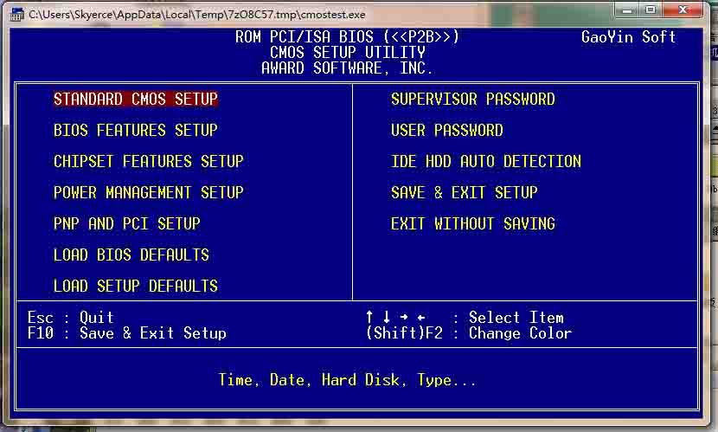This screenshot has height=432, width=718.
Task: Open BIOS FEATURES SETUP
Action: (x=136, y=130)
